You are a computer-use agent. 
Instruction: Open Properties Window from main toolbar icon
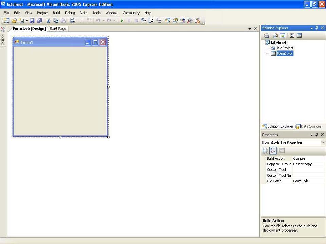click(175, 21)
